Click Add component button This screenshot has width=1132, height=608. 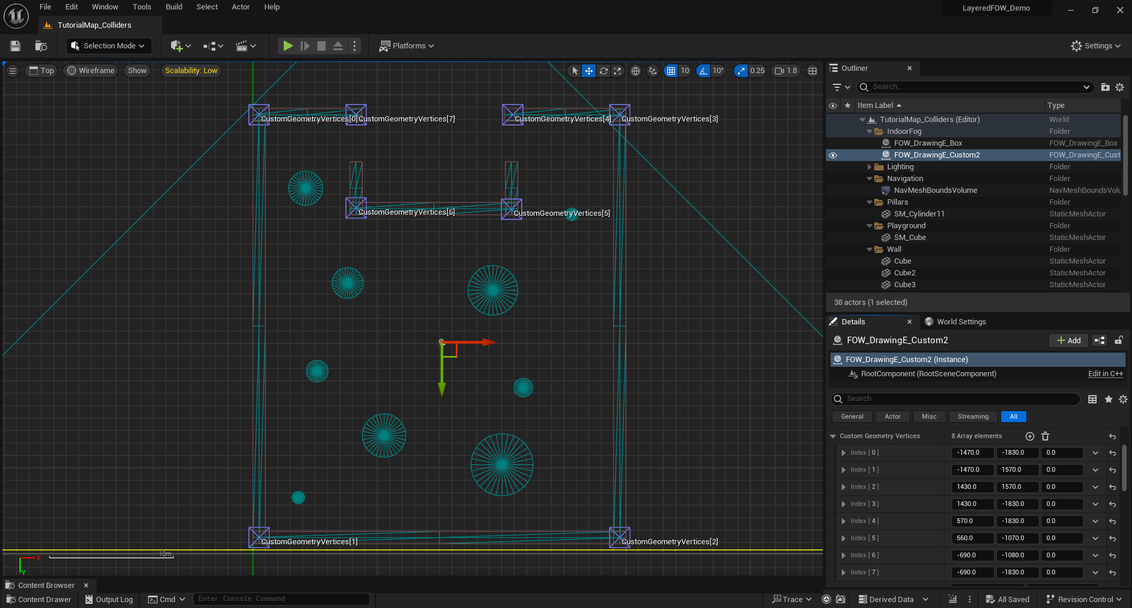[1069, 340]
